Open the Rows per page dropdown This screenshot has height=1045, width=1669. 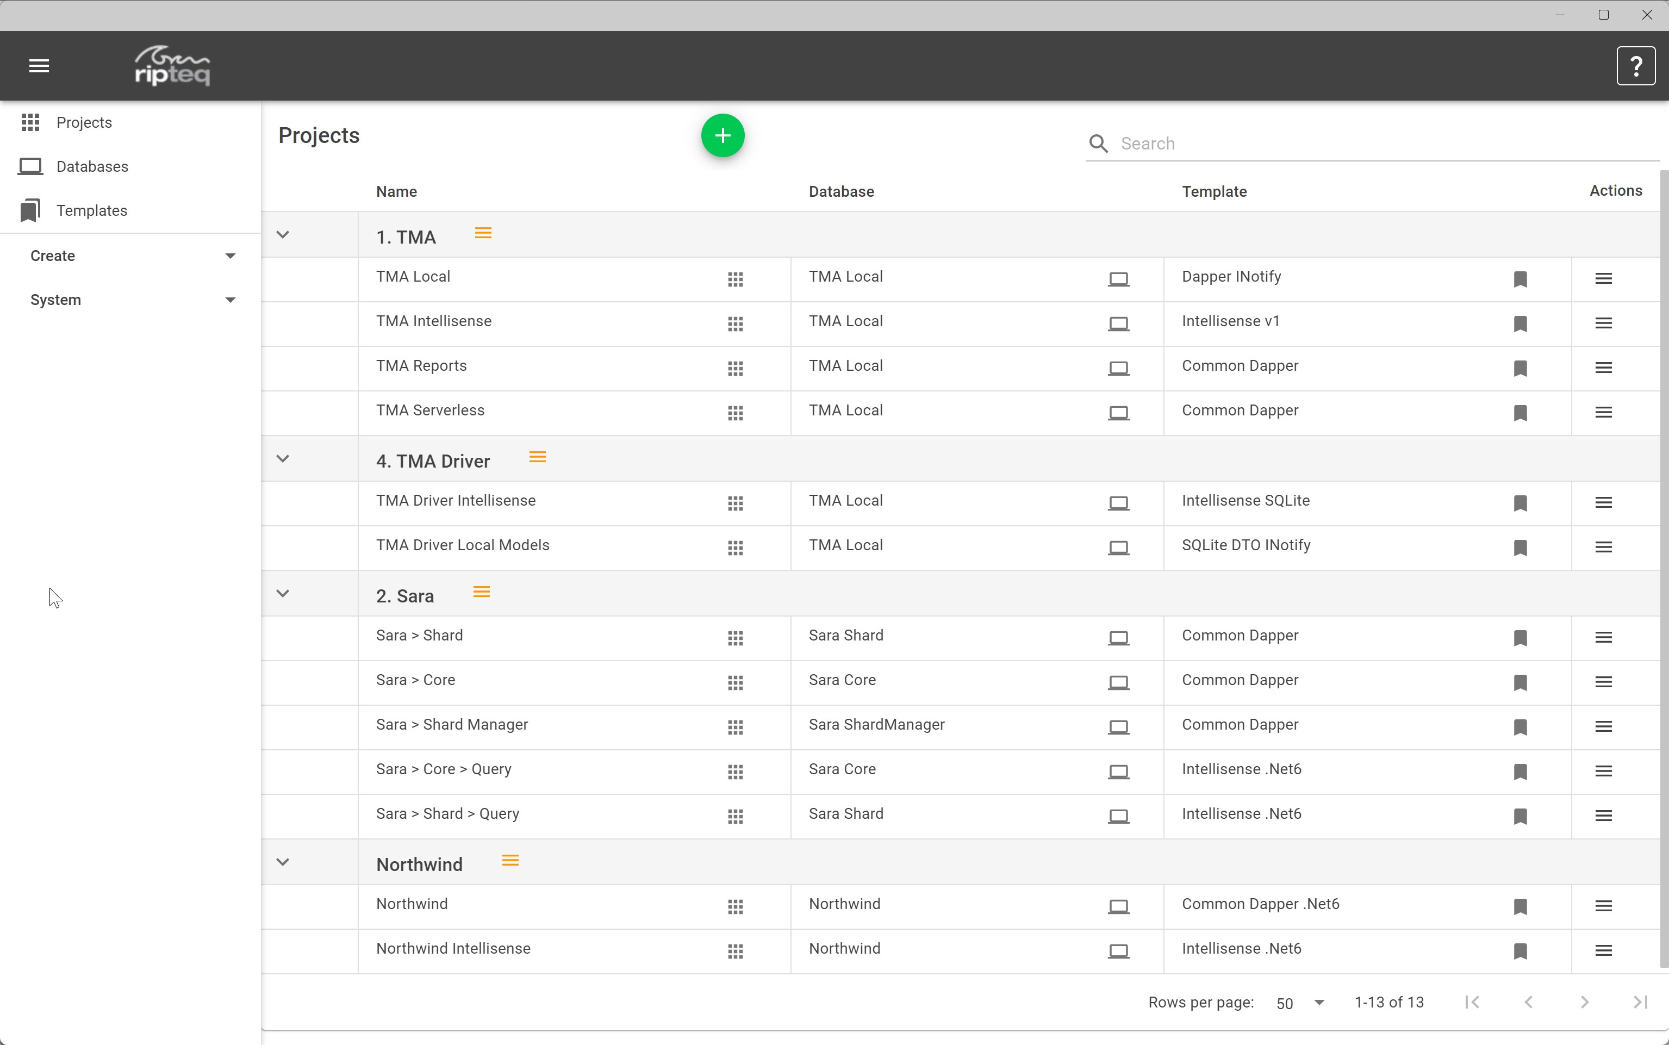point(1299,1003)
